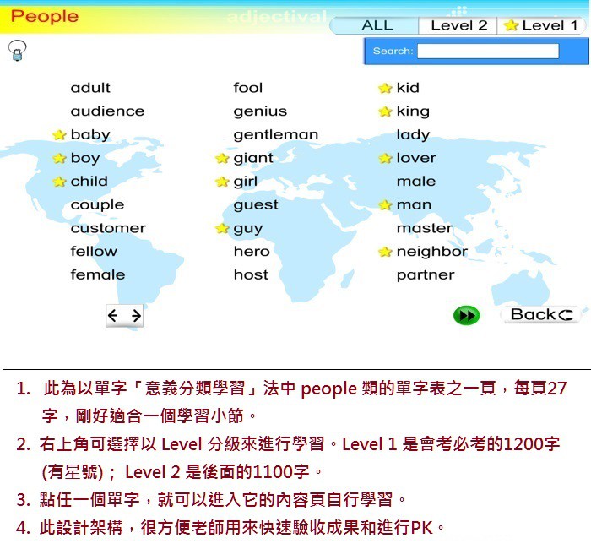Click the star beside neighbor
591x549 pixels.
(385, 252)
